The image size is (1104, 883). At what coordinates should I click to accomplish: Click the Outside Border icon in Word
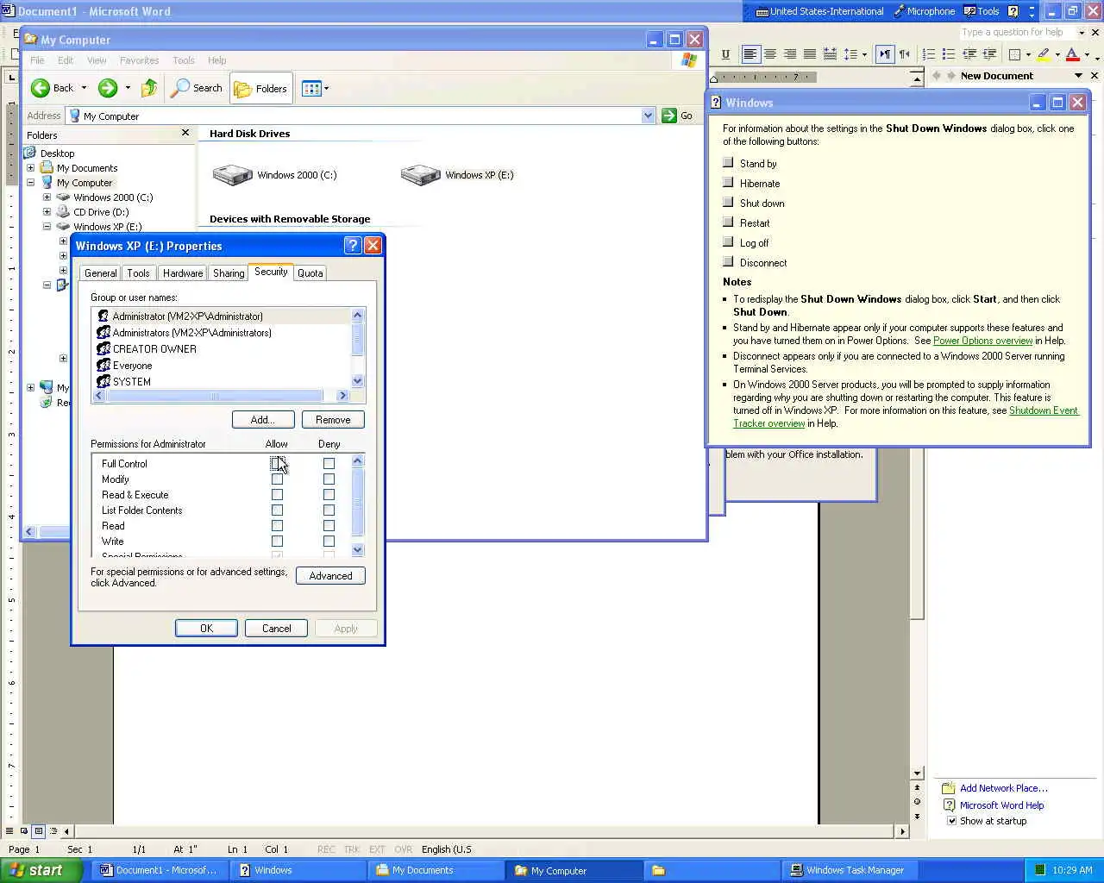pos(1014,54)
